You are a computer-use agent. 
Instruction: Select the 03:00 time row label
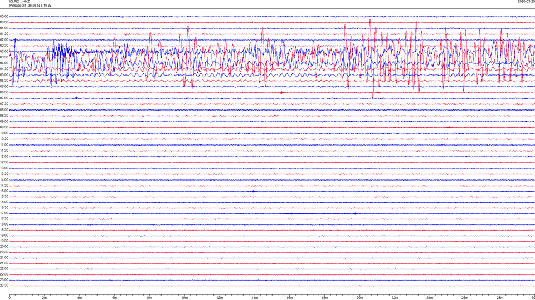click(4, 51)
